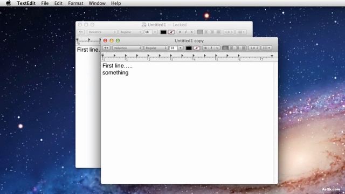Open the Apple menu
345x194 pixels.
point(9,3)
